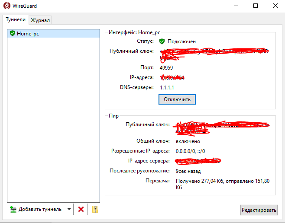Click the connected status shield icon
The width and height of the screenshot is (285, 223).
tap(162, 41)
